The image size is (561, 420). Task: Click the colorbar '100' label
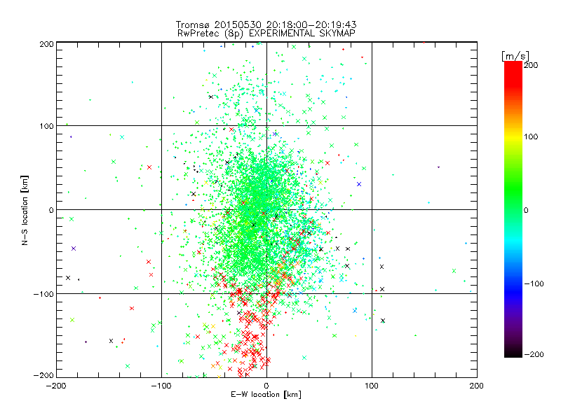tap(531, 136)
